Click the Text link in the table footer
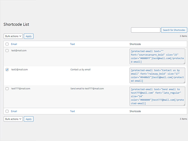Screen dimensions: 188x141 pos(73,111)
